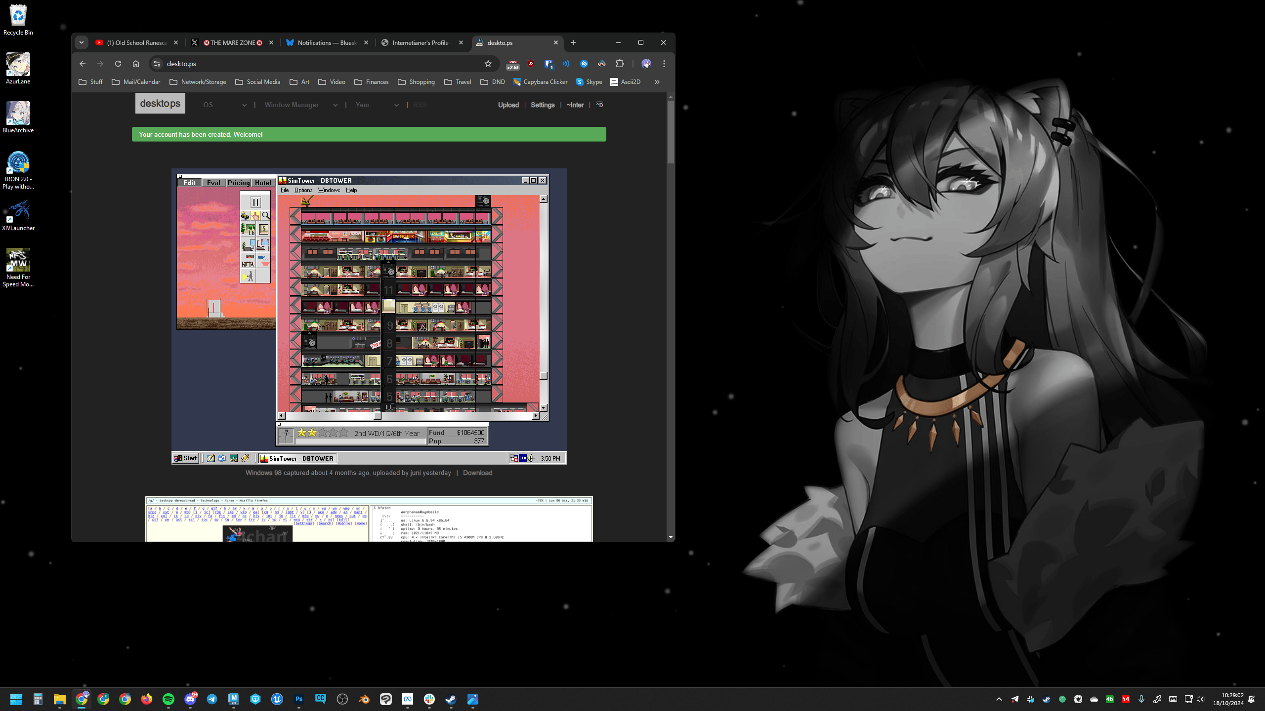This screenshot has width=1265, height=711.
Task: Click the Upload link
Action: pyautogui.click(x=508, y=105)
